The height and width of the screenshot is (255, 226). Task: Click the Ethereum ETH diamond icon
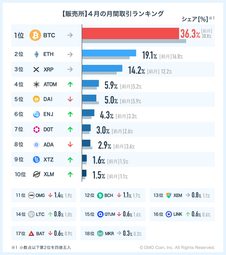(36, 54)
